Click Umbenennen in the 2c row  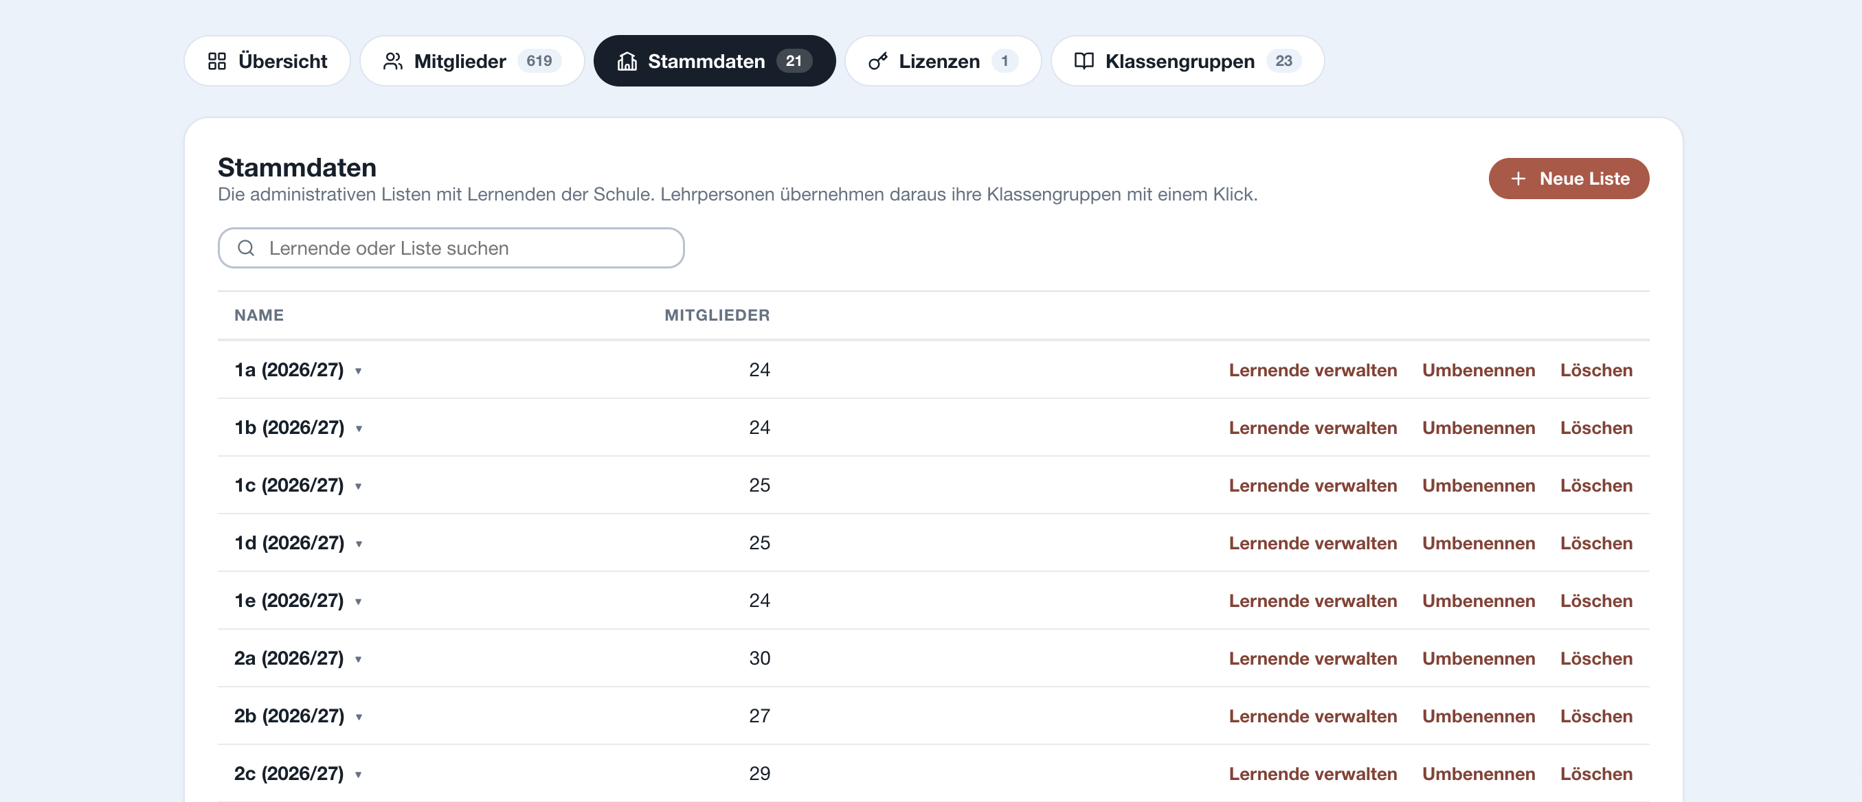coord(1478,775)
